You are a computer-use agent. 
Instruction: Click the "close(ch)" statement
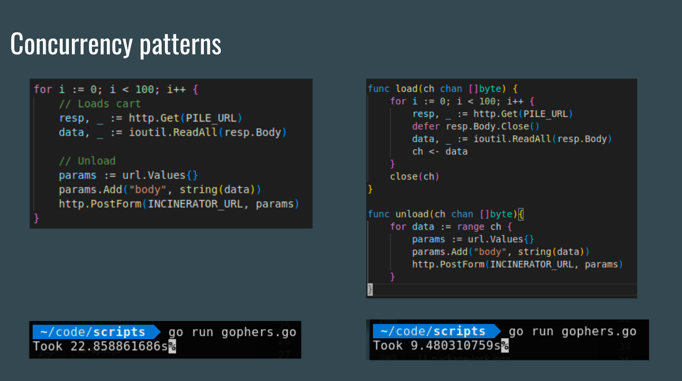pos(414,176)
